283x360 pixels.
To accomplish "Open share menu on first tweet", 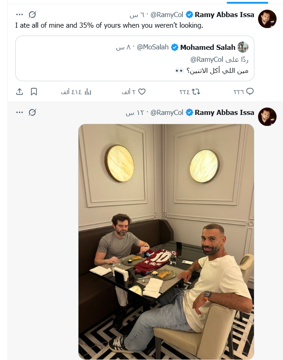I will click(19, 91).
